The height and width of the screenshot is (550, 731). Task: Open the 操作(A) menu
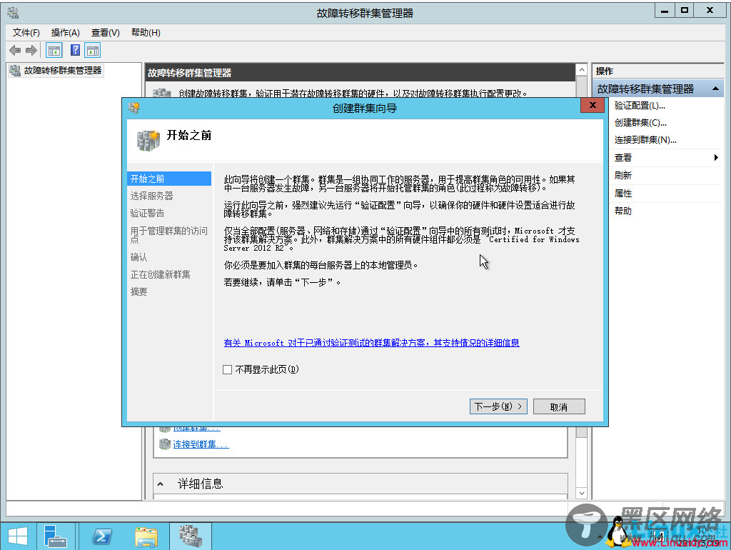tap(65, 32)
